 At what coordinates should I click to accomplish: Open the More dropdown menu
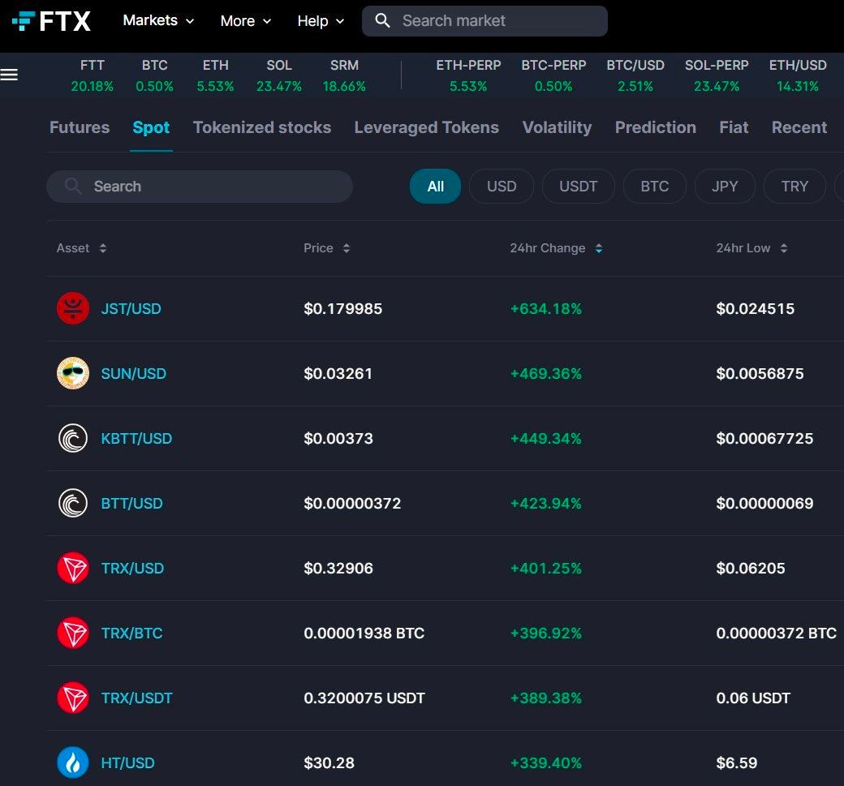pos(245,21)
